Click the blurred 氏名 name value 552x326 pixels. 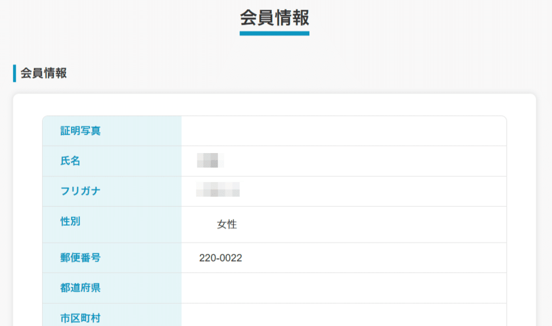tap(210, 161)
